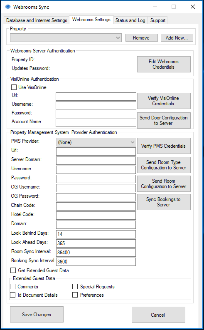The image size is (204, 330).
Task: Click the Room Sync Interval field
Action: (96, 252)
